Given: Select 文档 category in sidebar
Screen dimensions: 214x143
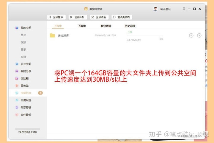Looking at the screenshot, I should click(23, 57).
